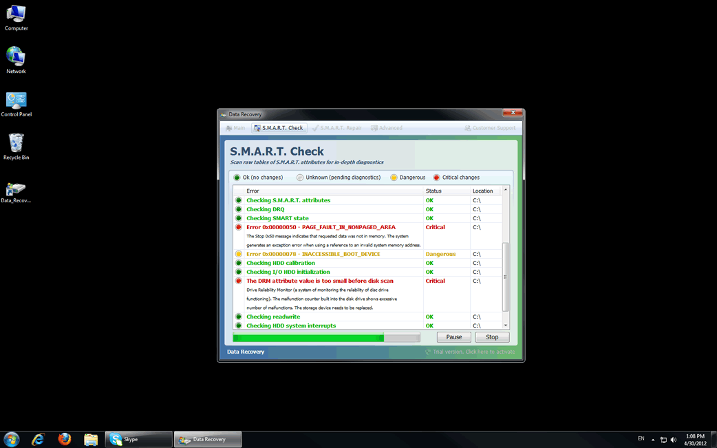Click the Windows Start orb

(x=12, y=439)
